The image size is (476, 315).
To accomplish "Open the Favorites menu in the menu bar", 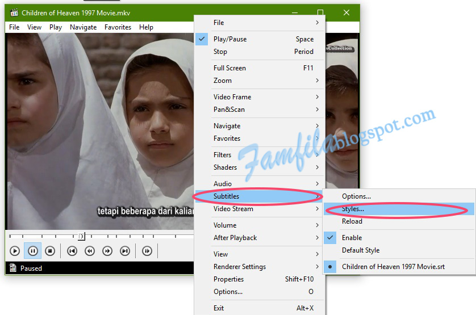I will [118, 27].
